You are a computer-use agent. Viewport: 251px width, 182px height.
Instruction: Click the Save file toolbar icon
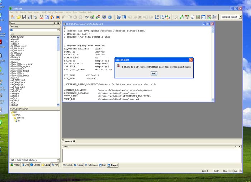coord(24,17)
